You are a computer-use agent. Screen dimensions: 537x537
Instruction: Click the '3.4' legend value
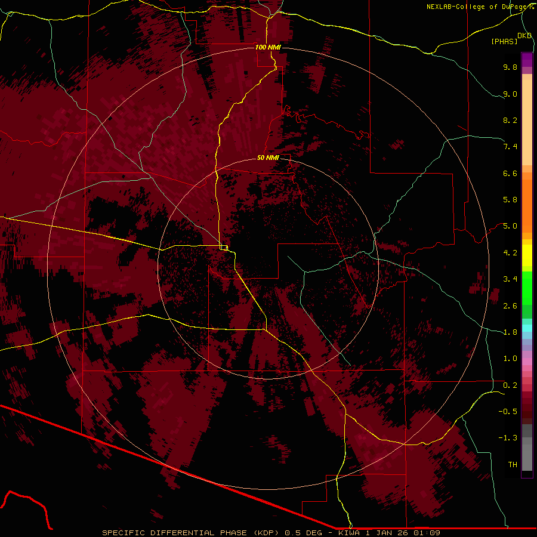(510, 279)
